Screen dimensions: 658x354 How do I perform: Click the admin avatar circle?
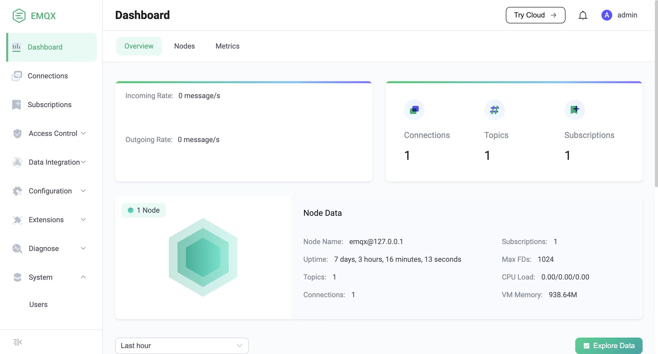tap(607, 15)
